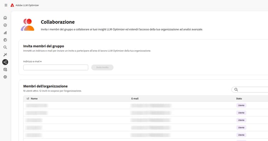Click the Indirizzo e-mail input field
The height and width of the screenshot is (141, 268).
tap(56, 67)
